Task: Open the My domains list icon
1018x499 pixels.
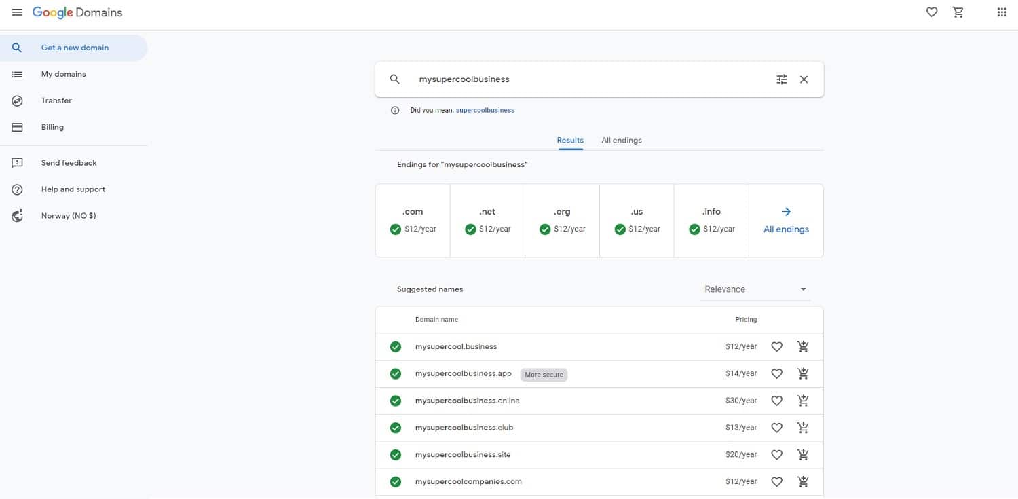Action: [x=17, y=74]
